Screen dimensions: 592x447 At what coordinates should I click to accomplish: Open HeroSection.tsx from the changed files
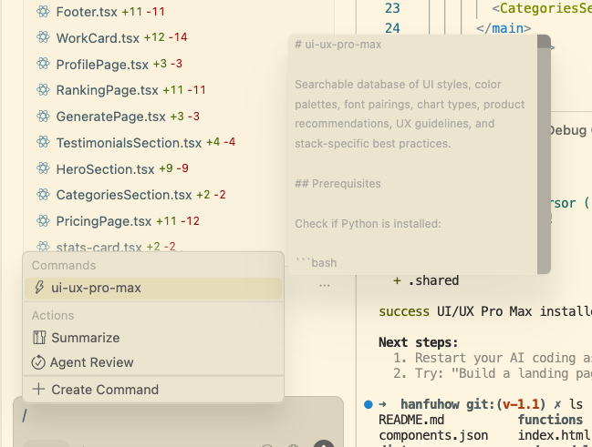105,168
